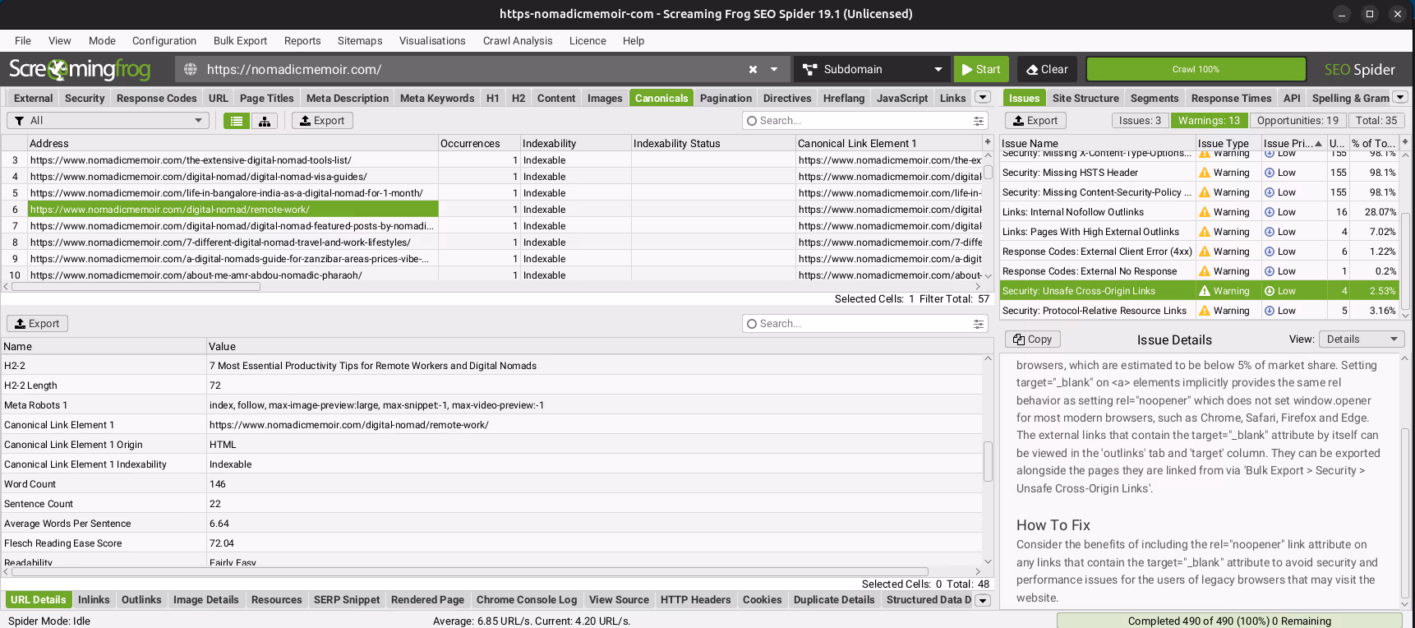Click the horizontal scrollbar of top table
1415x628 pixels.
tap(136, 287)
